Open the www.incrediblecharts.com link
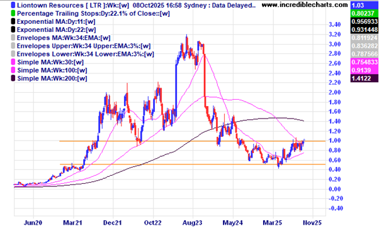The image size is (379, 229). pos(305,5)
